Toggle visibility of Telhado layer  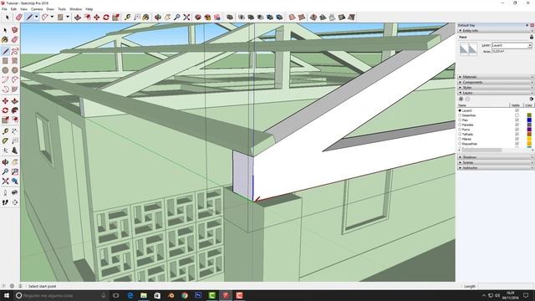coord(517,135)
